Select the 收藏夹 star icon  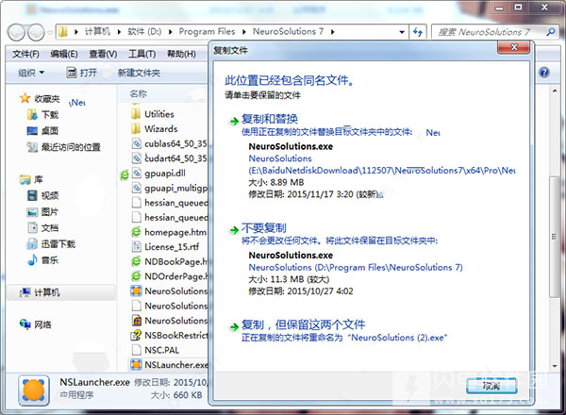pyautogui.click(x=25, y=98)
